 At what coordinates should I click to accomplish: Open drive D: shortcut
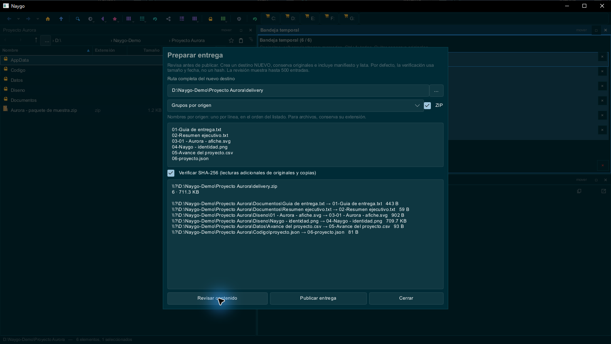pos(290,18)
